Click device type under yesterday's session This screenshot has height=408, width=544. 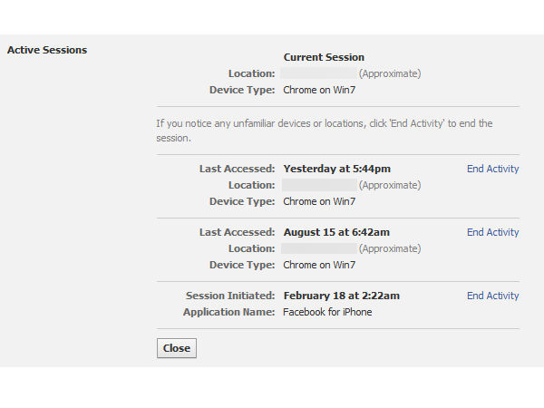point(319,201)
